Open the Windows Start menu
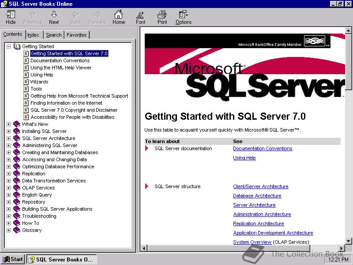This screenshot has height=265, width=353. [13, 259]
